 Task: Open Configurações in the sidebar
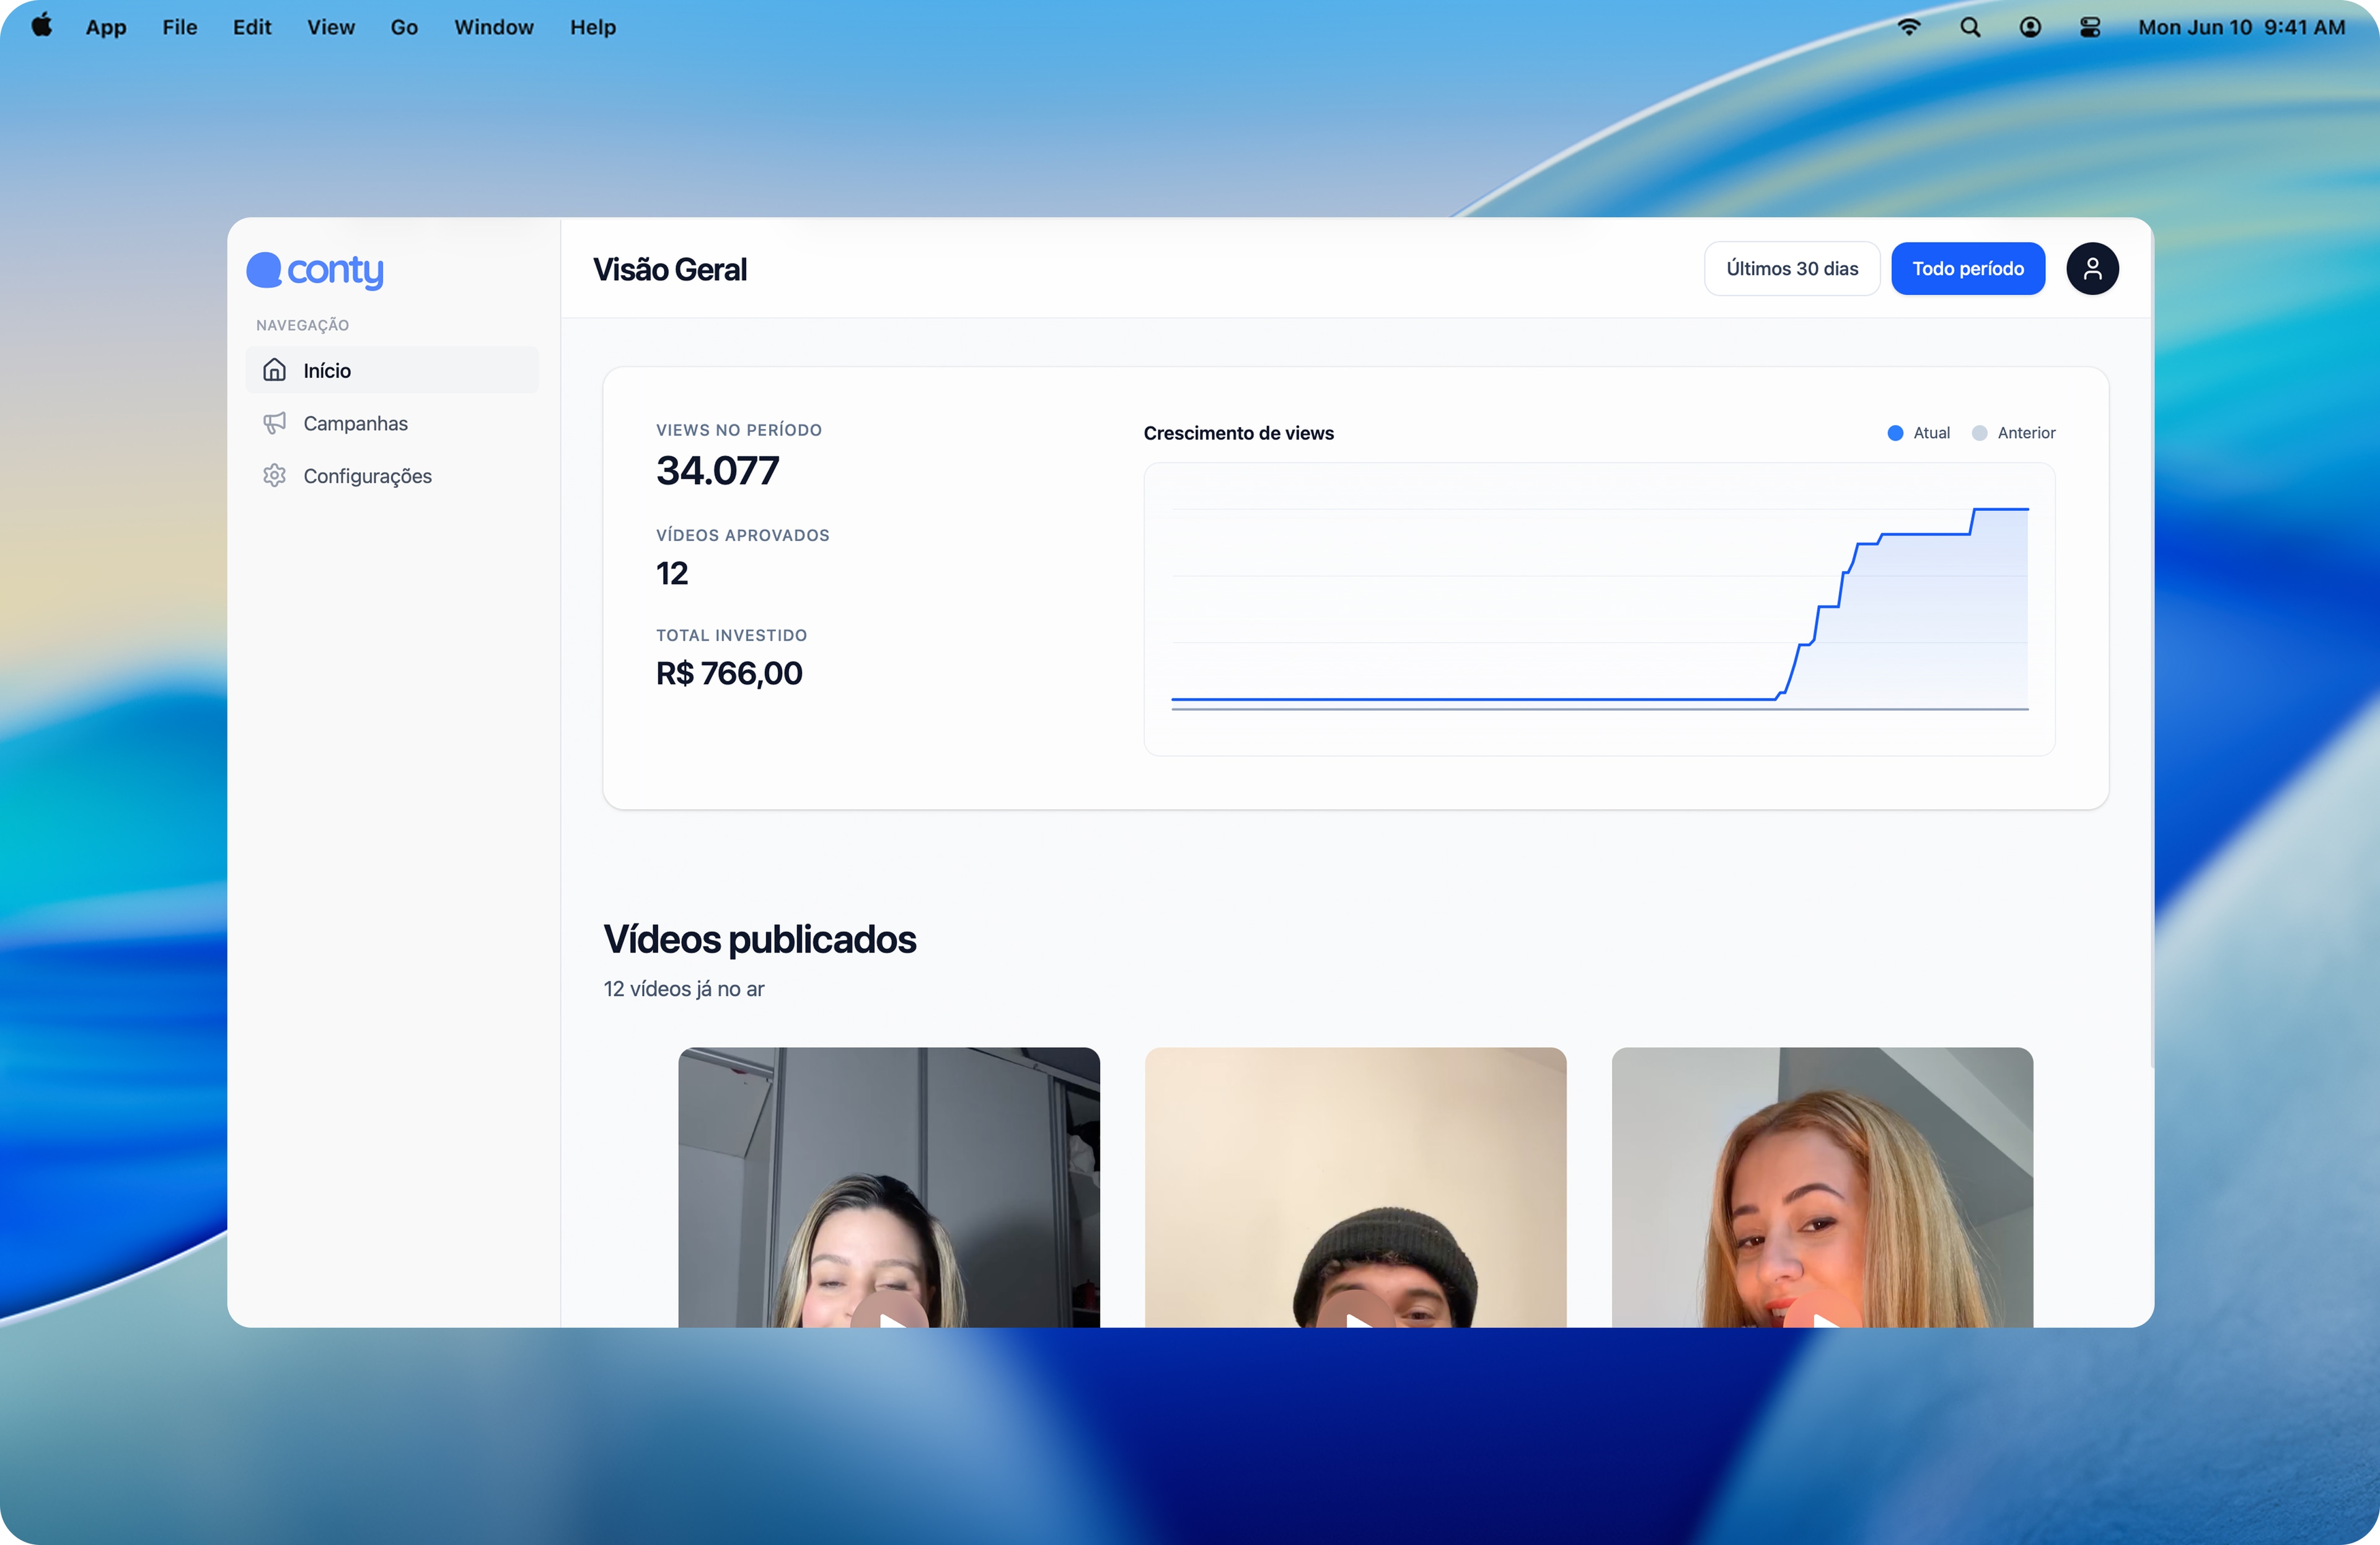coord(367,476)
